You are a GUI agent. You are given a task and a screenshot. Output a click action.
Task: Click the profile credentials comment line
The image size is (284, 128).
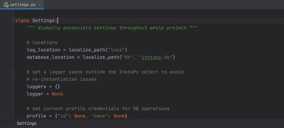[98, 108]
